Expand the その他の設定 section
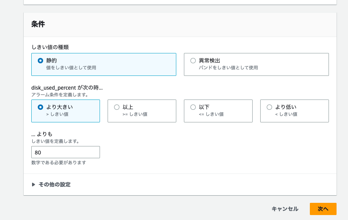Image resolution: width=348 pixels, height=220 pixels. (51, 185)
